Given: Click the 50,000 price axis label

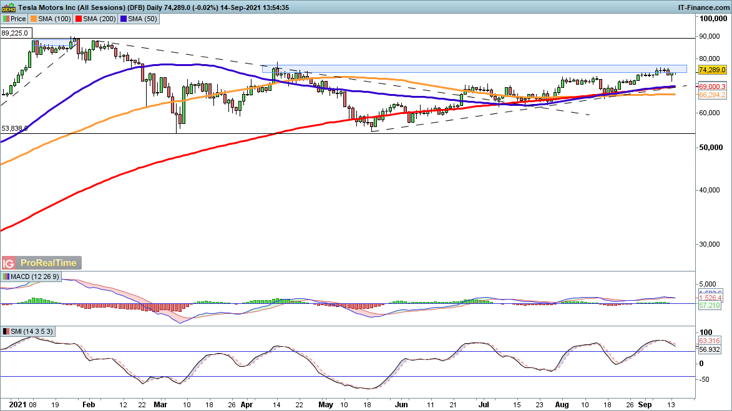Looking at the screenshot, I should tap(711, 147).
